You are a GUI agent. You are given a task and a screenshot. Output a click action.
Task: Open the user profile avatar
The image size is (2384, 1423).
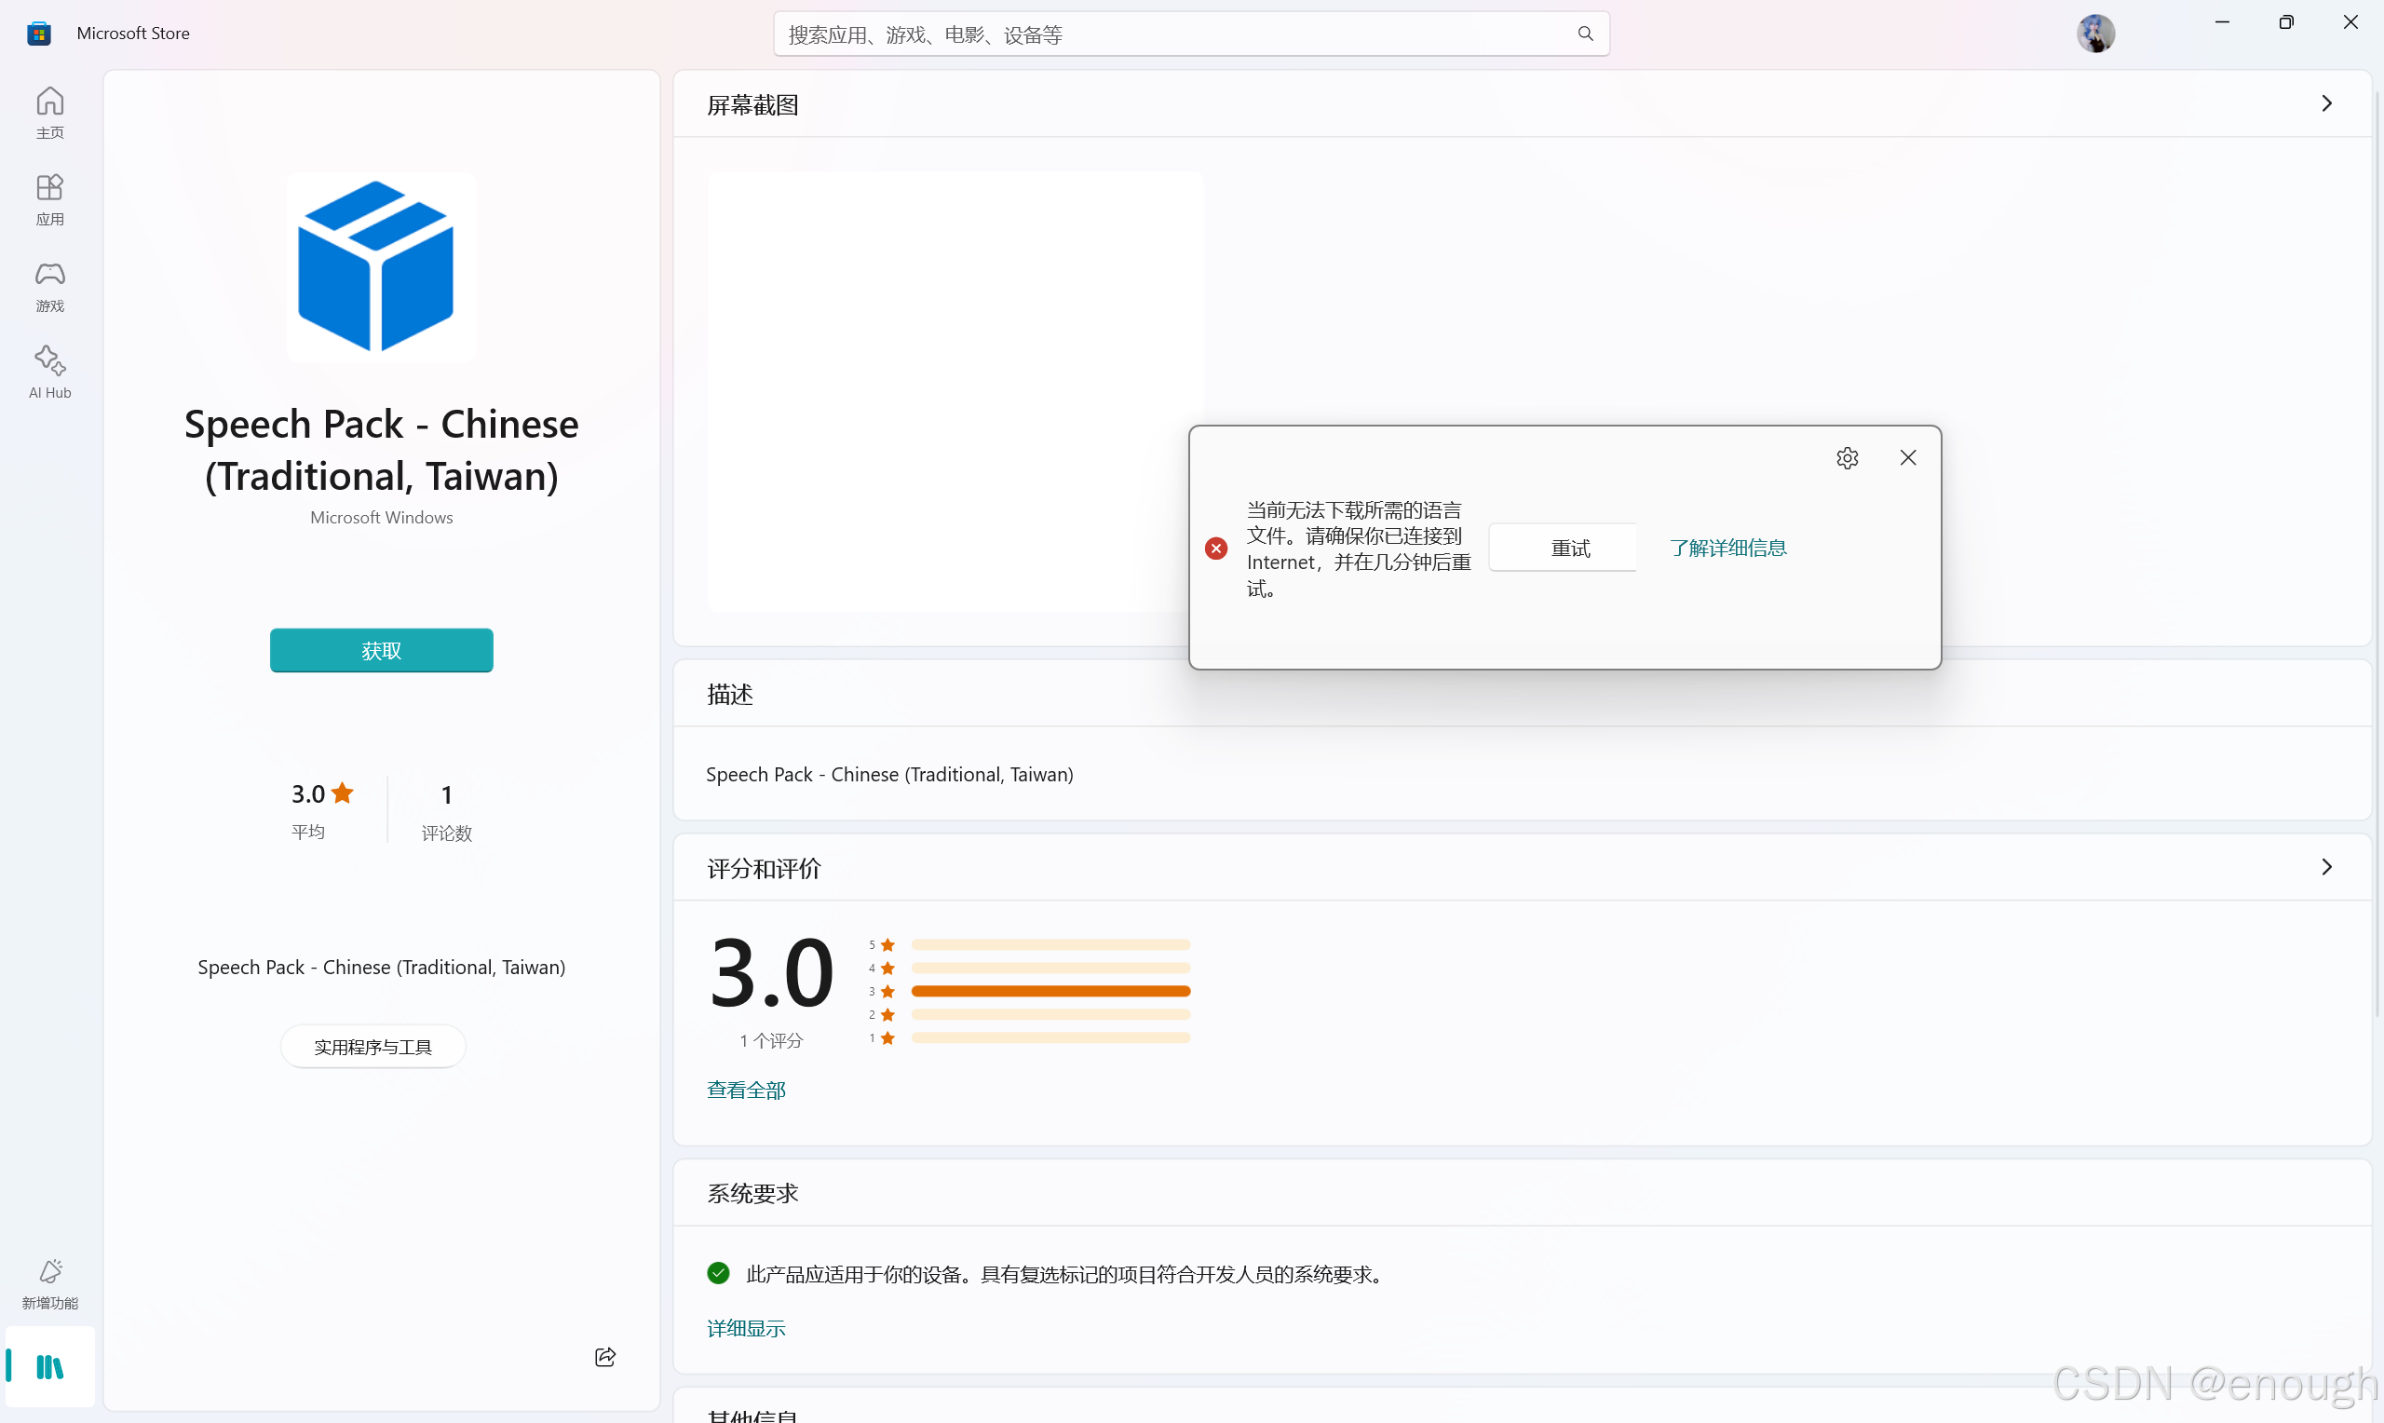(2095, 34)
